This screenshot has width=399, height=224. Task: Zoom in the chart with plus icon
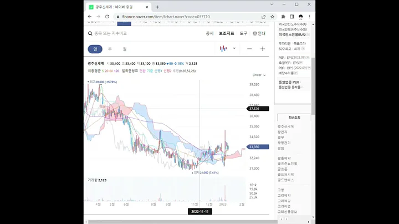click(263, 49)
